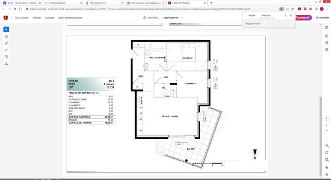The width and height of the screenshot is (331, 180).
Task: Select the lasso freeform tool
Action: pos(7,50)
